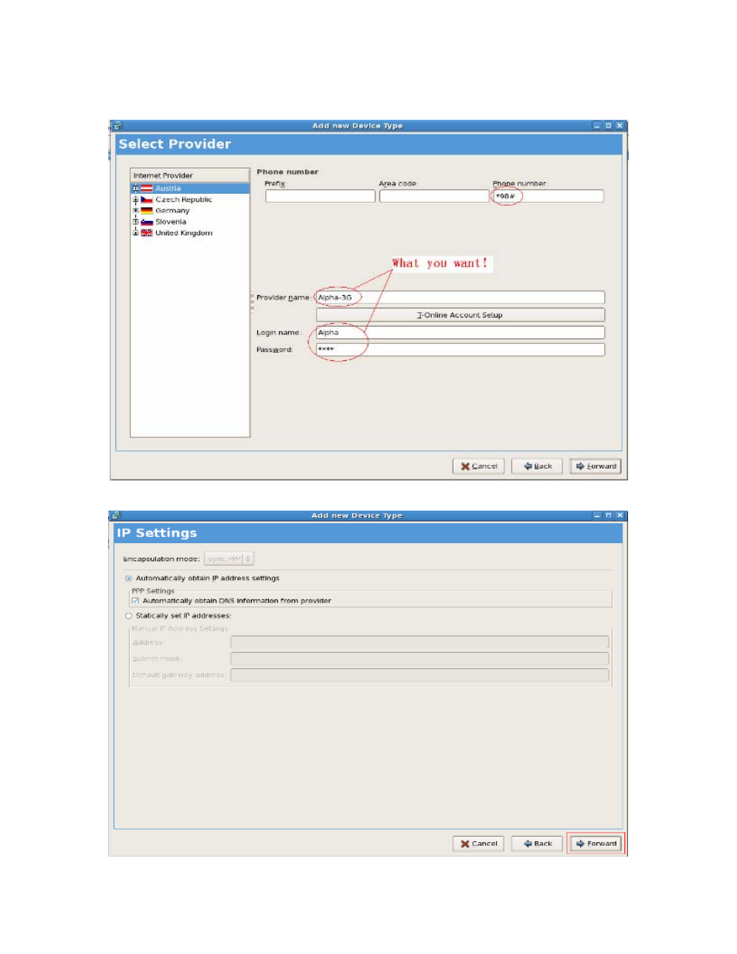Click the Austria flag icon

pyautogui.click(x=147, y=188)
